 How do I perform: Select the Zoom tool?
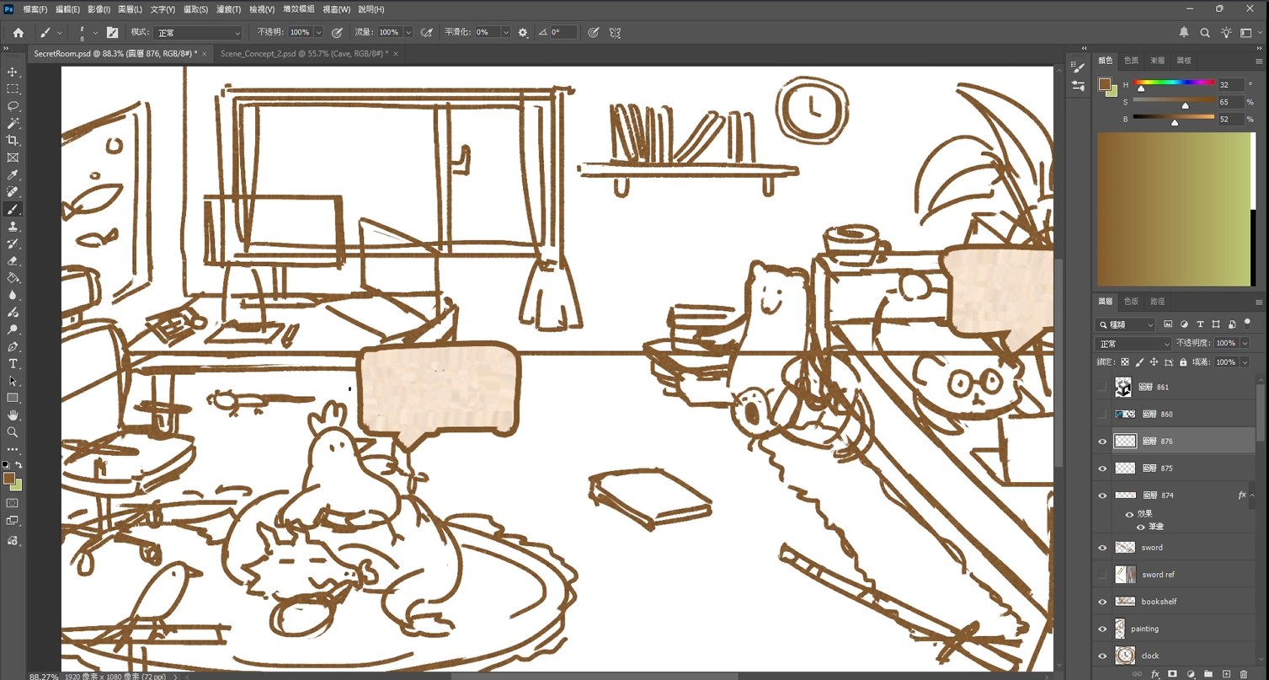[x=13, y=432]
